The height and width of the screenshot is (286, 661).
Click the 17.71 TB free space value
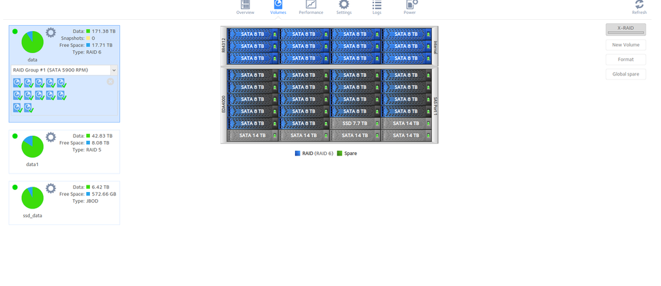(102, 45)
